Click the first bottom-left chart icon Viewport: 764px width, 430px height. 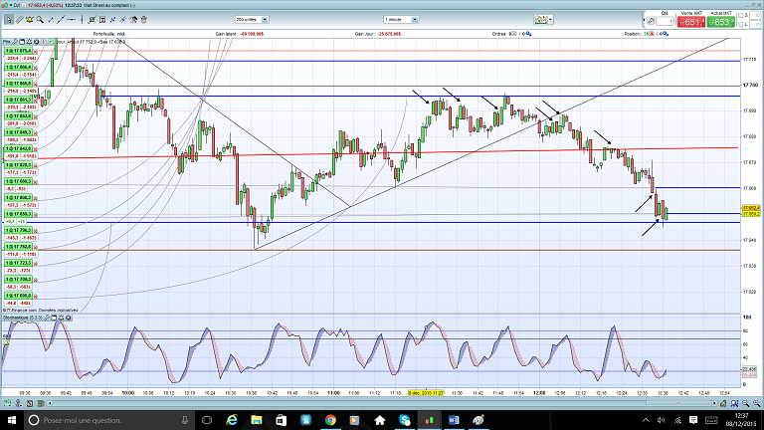click(7, 403)
